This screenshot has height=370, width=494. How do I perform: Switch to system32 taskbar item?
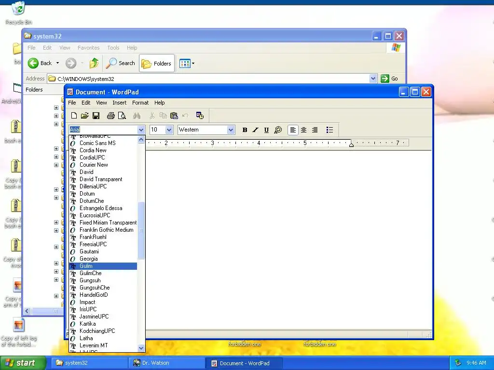[x=89, y=363]
